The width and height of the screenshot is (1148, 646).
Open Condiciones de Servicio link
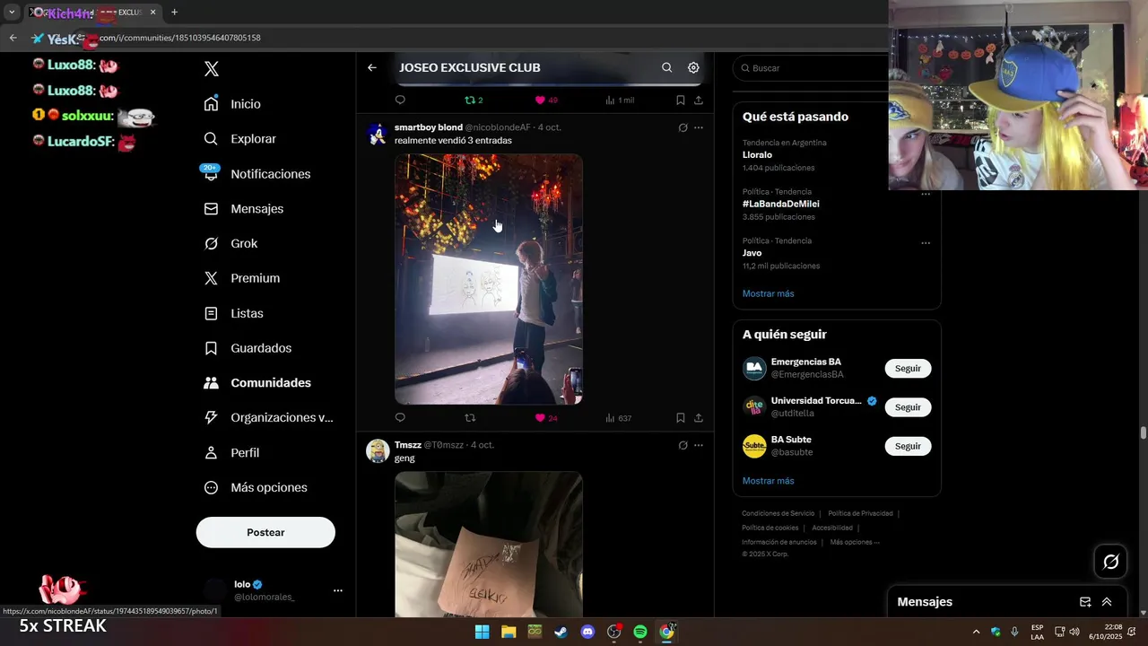778,513
